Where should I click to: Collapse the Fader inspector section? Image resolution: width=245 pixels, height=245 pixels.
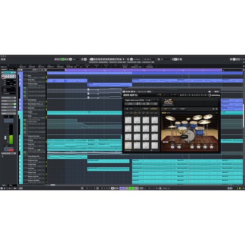(9, 114)
